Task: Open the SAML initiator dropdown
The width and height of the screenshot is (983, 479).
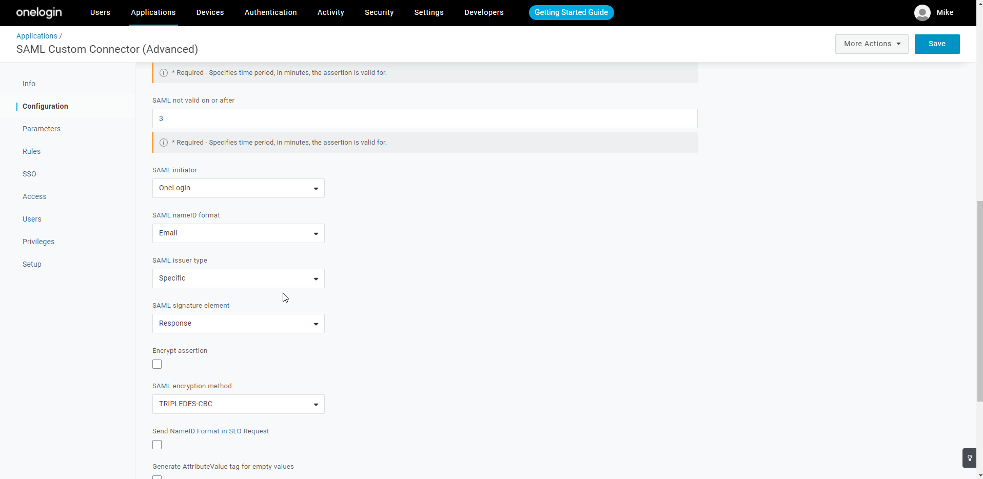Action: tap(238, 188)
